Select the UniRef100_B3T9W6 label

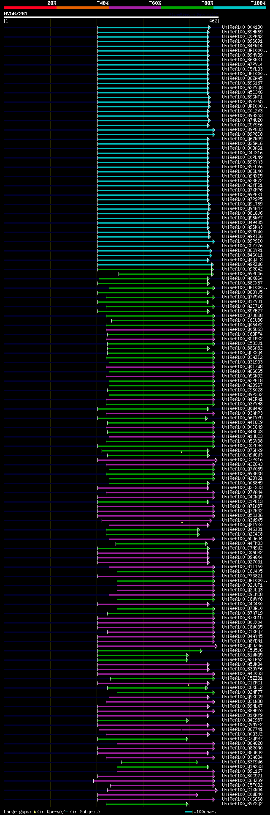[242, 762]
